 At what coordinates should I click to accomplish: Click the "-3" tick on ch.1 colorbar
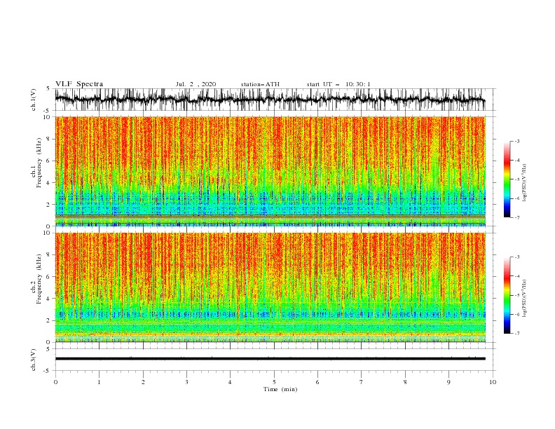pyautogui.click(x=517, y=141)
